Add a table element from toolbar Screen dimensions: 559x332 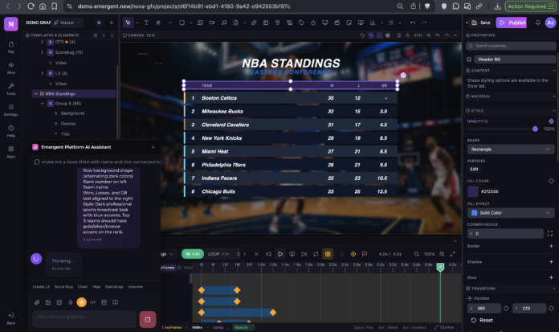266,23
